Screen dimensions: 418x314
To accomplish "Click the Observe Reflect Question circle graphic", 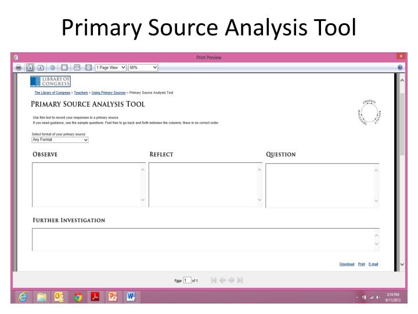I will click(369, 113).
